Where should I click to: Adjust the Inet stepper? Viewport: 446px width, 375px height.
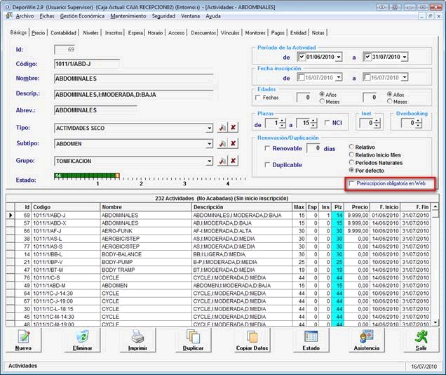click(377, 123)
